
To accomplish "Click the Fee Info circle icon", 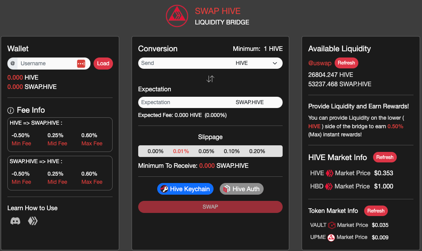I will pos(10,110).
